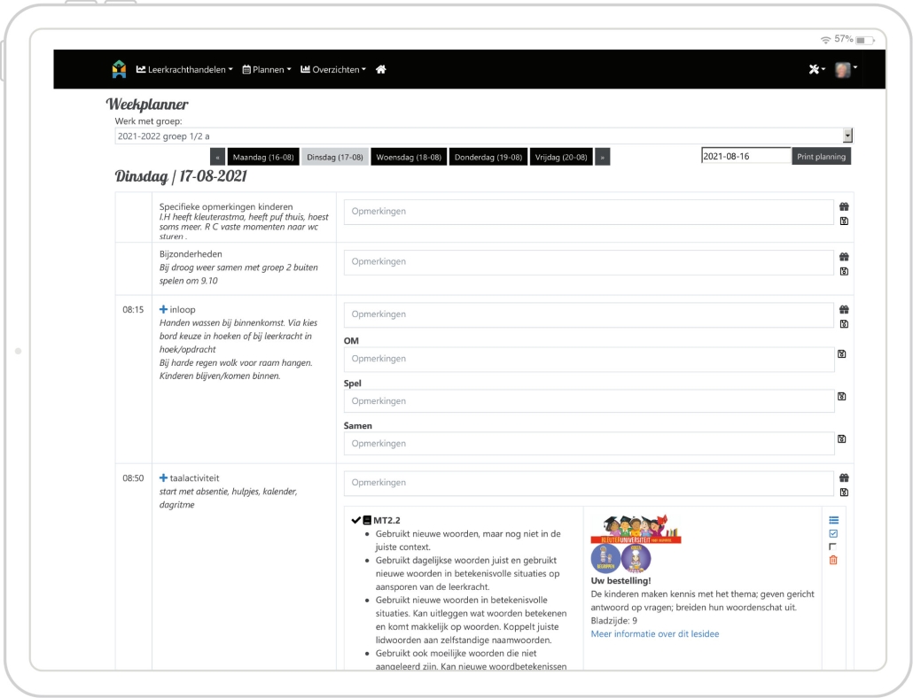
Task: Click the plus icon next to inloop
Action: coord(163,310)
